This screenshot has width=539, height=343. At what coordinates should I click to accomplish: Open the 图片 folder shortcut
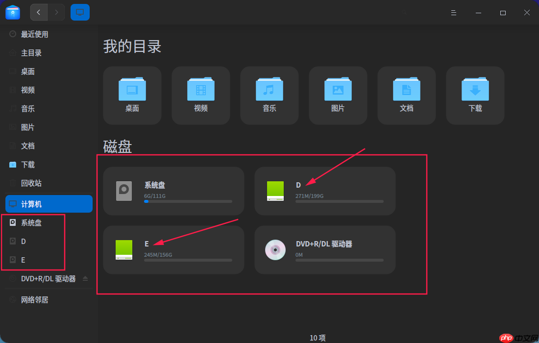(338, 93)
